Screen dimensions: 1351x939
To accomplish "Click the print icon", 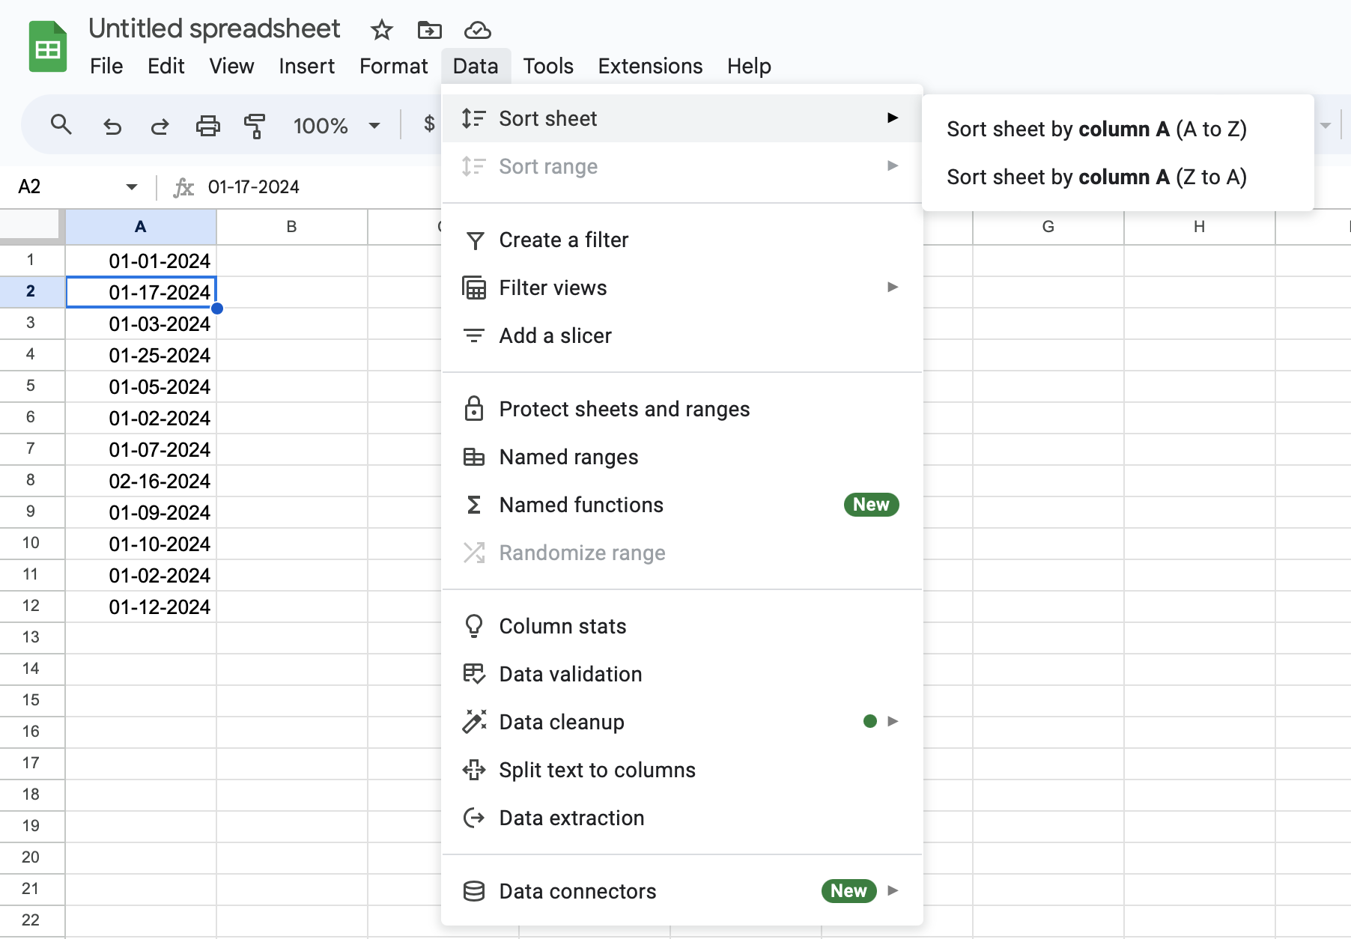I will [x=207, y=125].
